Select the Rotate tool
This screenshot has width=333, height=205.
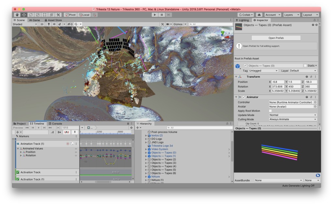coord(31,15)
